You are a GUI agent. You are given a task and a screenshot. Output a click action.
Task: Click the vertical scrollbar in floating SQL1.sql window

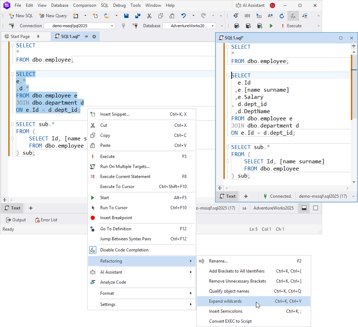point(354,87)
